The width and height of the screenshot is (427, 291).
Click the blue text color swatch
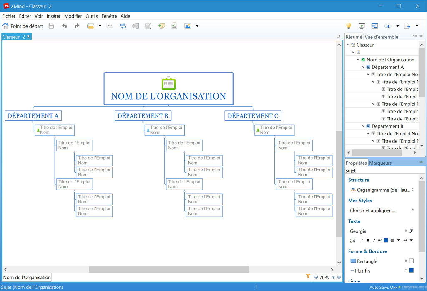click(386, 240)
